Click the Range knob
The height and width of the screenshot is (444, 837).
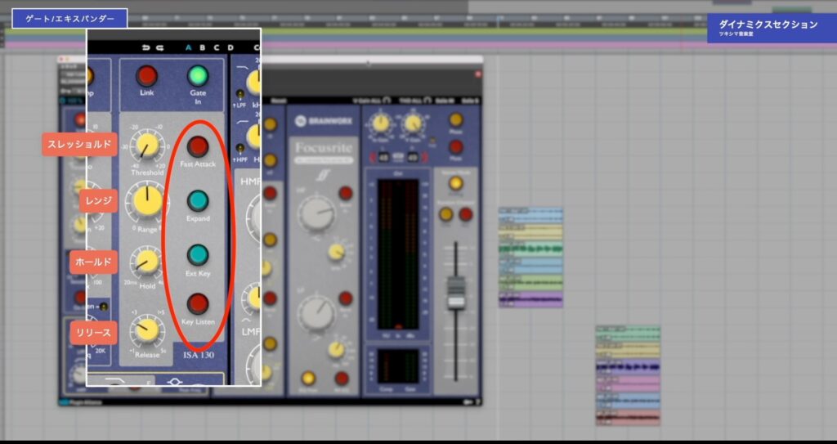tap(147, 201)
